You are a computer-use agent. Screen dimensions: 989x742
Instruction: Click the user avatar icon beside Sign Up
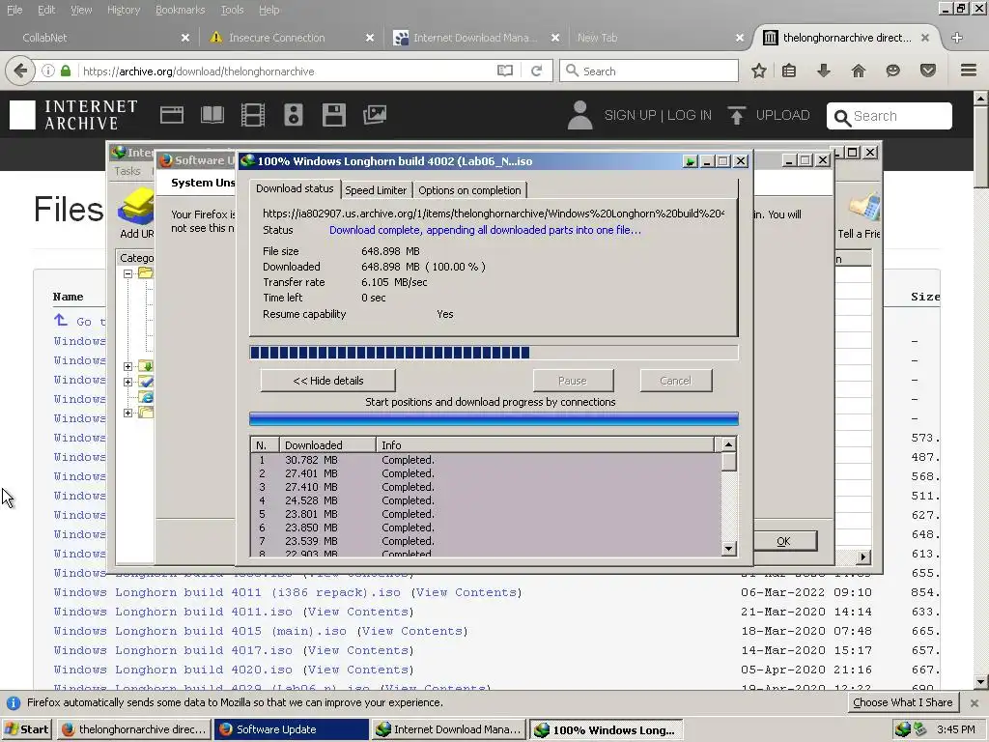pyautogui.click(x=579, y=115)
